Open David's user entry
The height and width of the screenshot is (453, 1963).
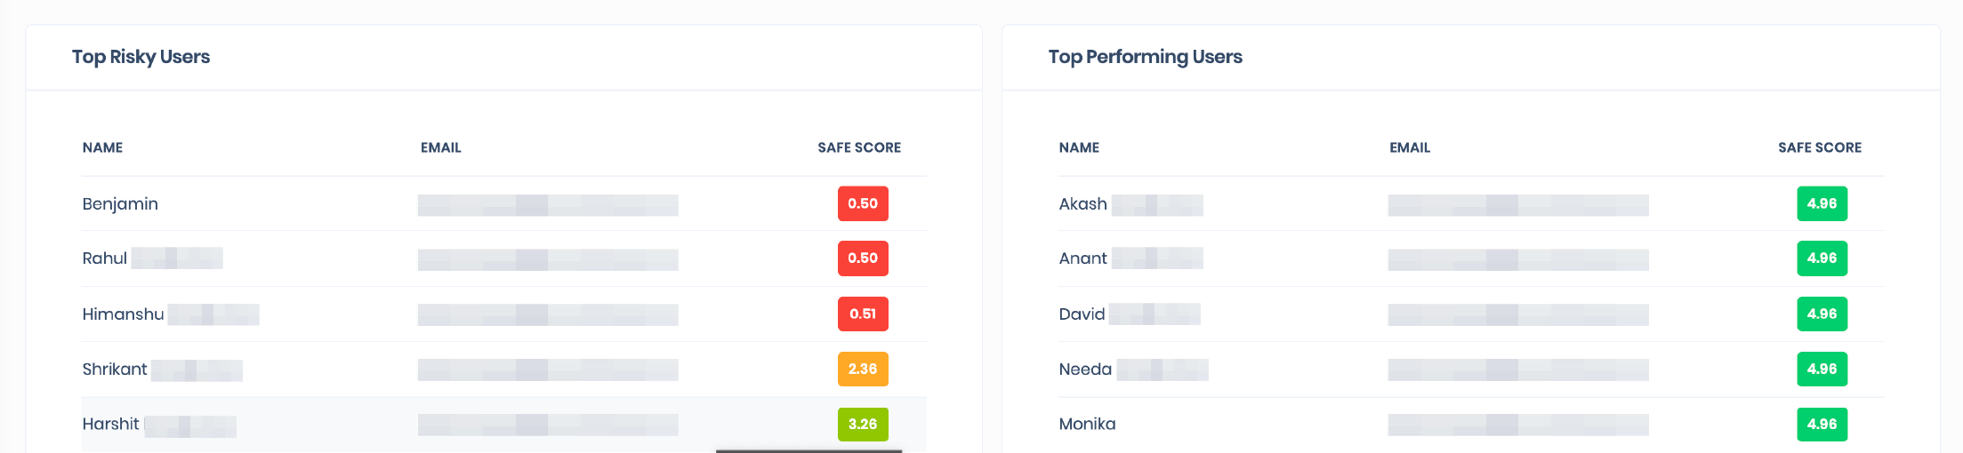click(x=1082, y=314)
